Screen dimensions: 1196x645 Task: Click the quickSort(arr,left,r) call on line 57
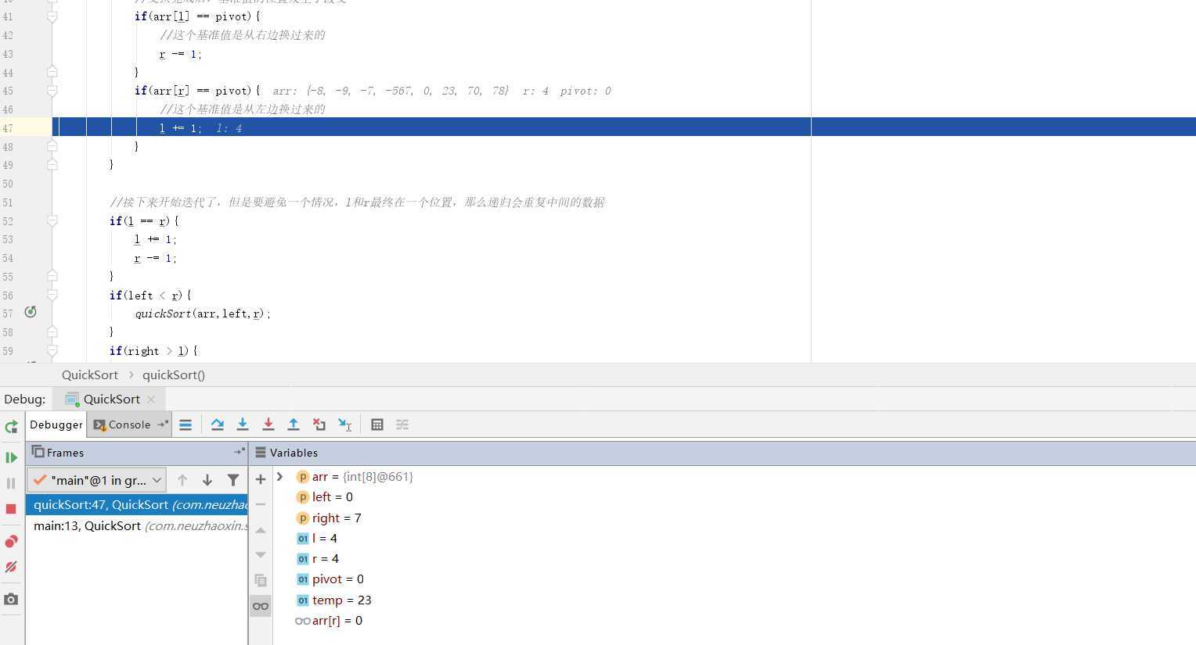click(203, 314)
